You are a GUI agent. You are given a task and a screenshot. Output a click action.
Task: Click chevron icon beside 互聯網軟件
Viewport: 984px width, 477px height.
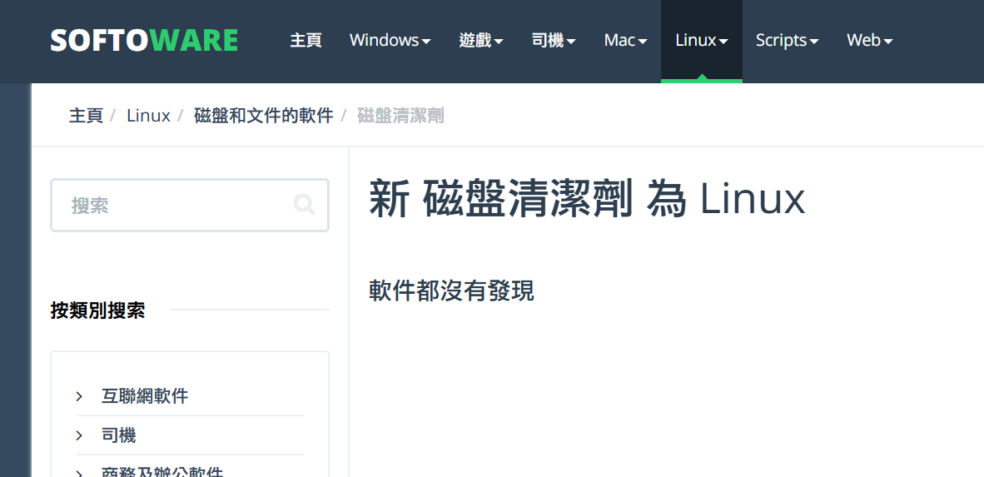[79, 396]
